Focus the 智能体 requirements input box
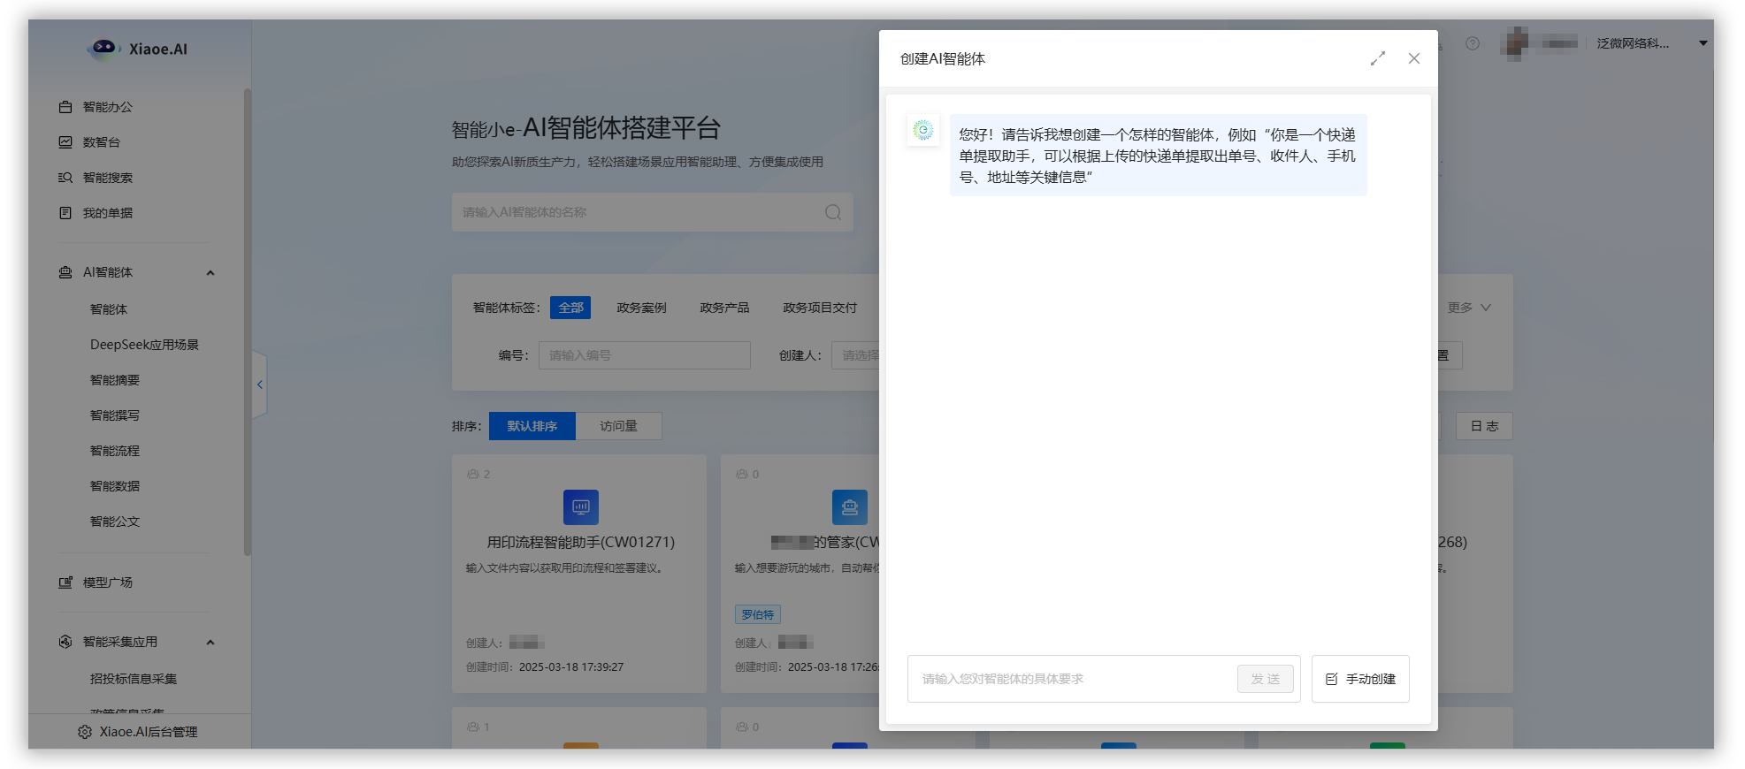 1074,679
